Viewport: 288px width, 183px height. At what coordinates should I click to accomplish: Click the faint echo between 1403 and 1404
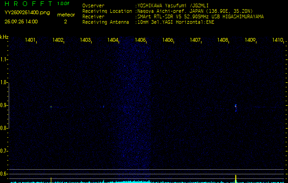(103, 106)
